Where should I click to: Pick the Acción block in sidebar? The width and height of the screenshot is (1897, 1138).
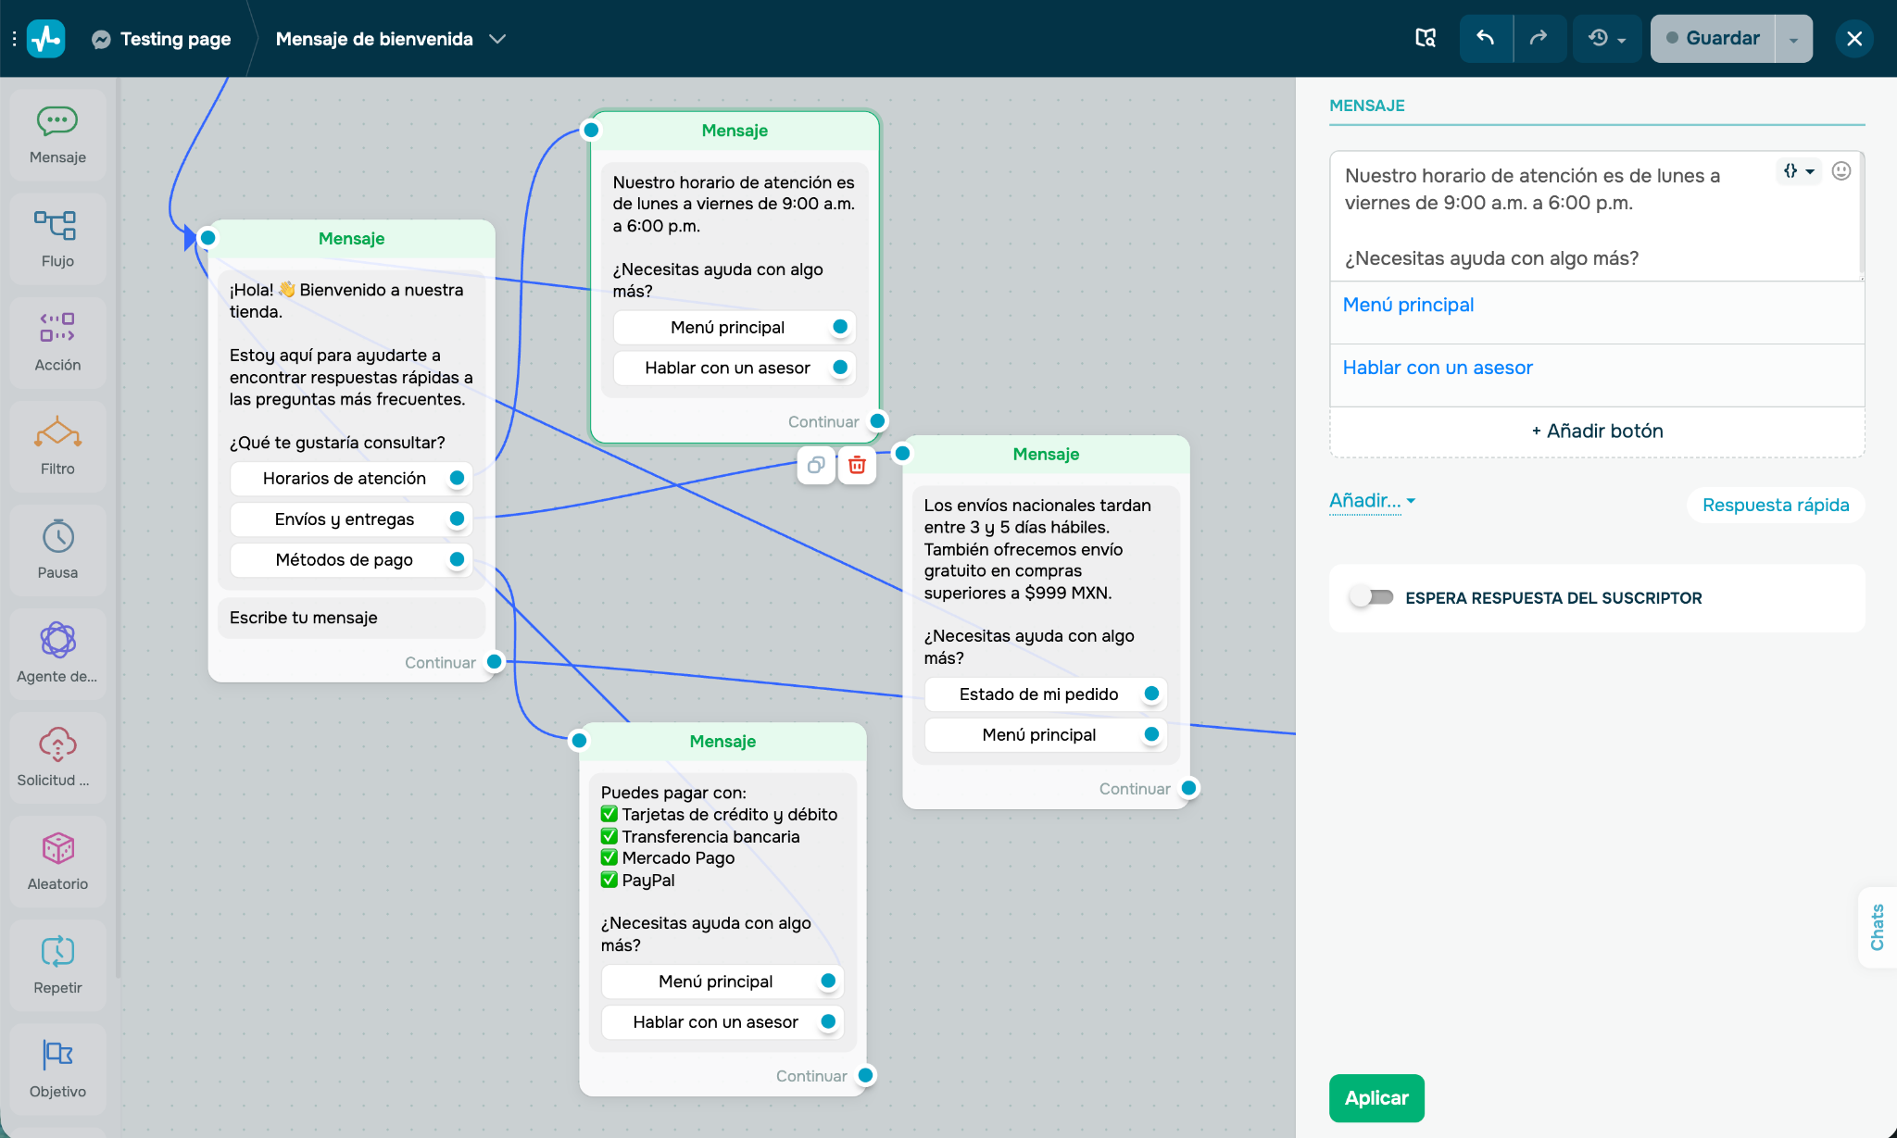pyautogui.click(x=57, y=343)
